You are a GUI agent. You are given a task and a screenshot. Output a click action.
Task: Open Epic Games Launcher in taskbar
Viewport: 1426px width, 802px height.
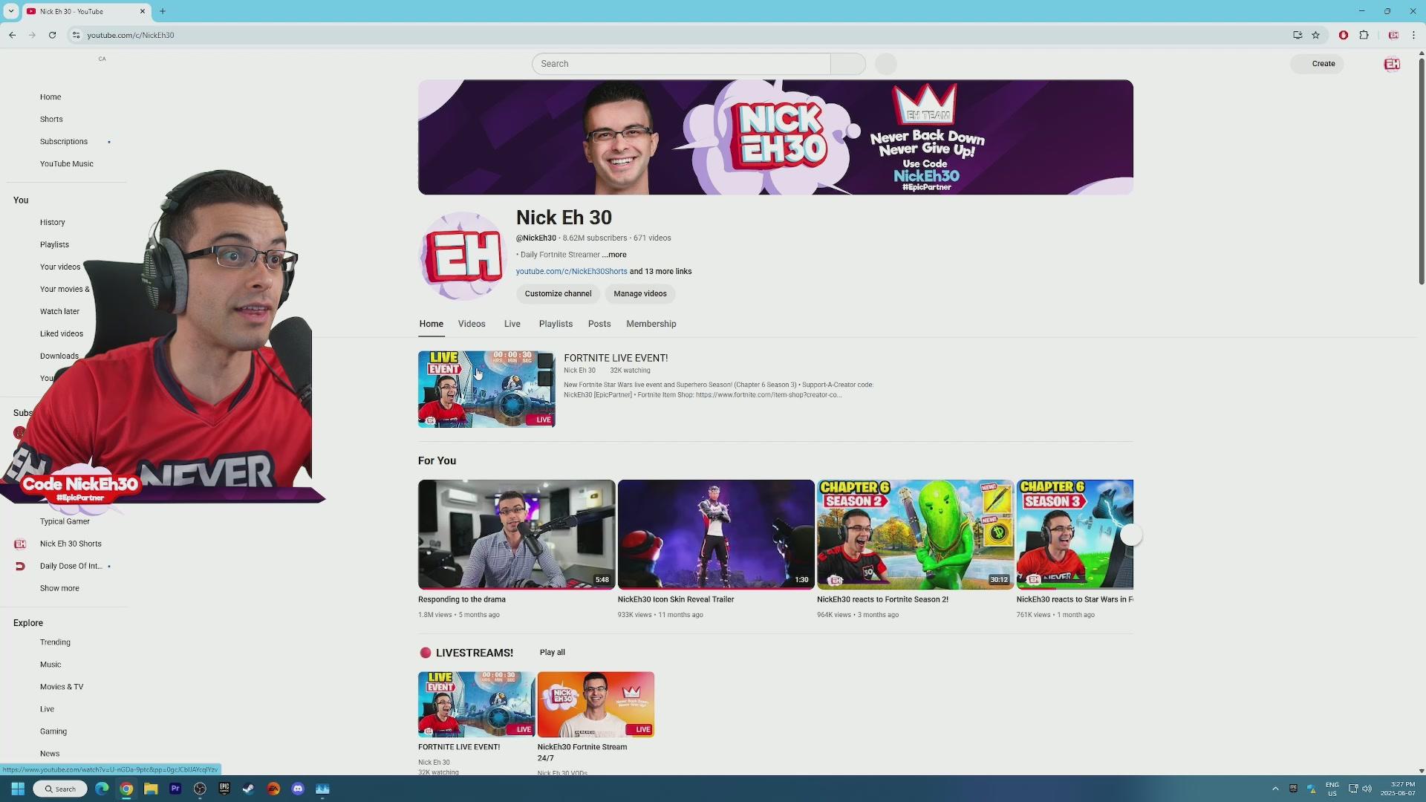pyautogui.click(x=224, y=789)
